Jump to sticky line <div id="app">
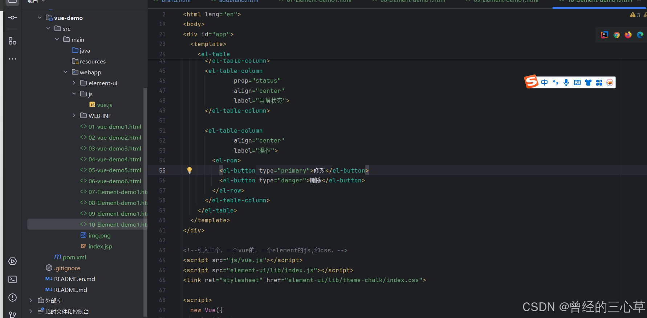Image resolution: width=647 pixels, height=318 pixels. (x=208, y=34)
